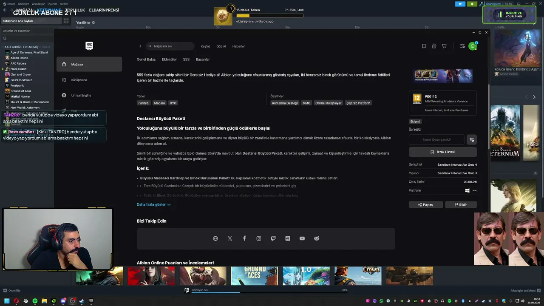Click the Destansı Büyücü Paketi banner image
The height and width of the screenshot is (306, 544).
(443, 76)
